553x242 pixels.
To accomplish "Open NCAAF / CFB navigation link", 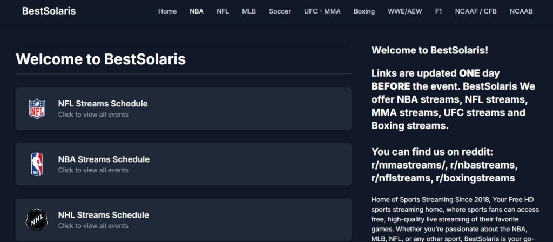I will 476,11.
